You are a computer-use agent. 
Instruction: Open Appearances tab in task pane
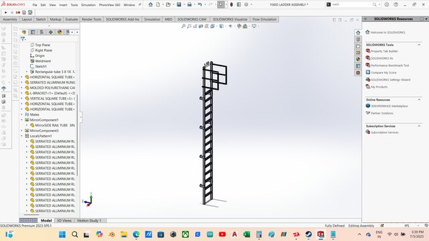(358, 60)
